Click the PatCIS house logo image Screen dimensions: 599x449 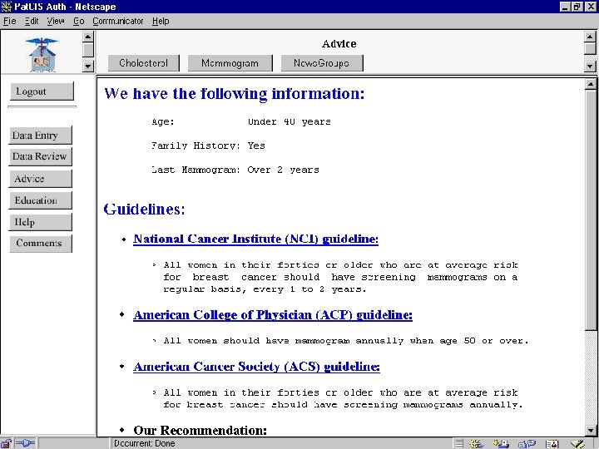coord(42,55)
